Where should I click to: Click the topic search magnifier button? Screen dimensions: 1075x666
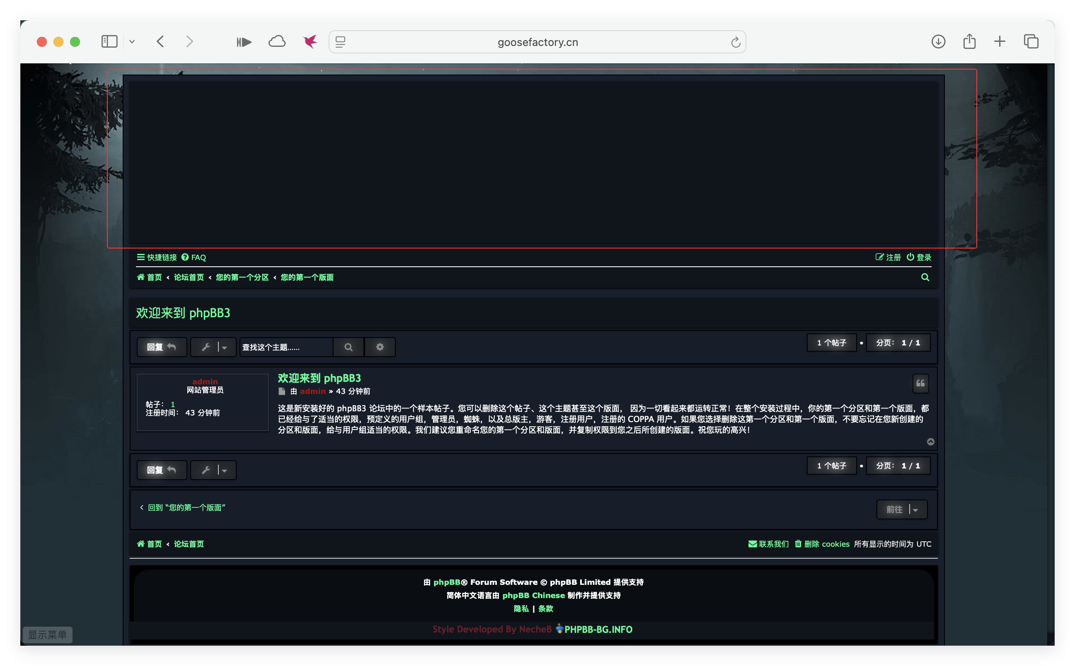348,347
